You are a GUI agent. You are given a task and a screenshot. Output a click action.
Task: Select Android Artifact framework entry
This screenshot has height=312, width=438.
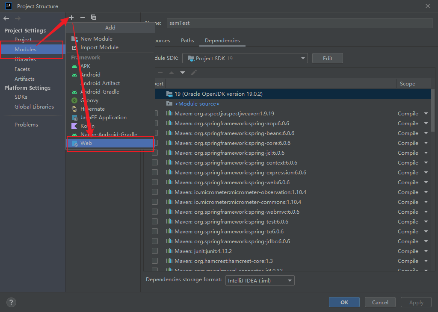click(x=110, y=83)
